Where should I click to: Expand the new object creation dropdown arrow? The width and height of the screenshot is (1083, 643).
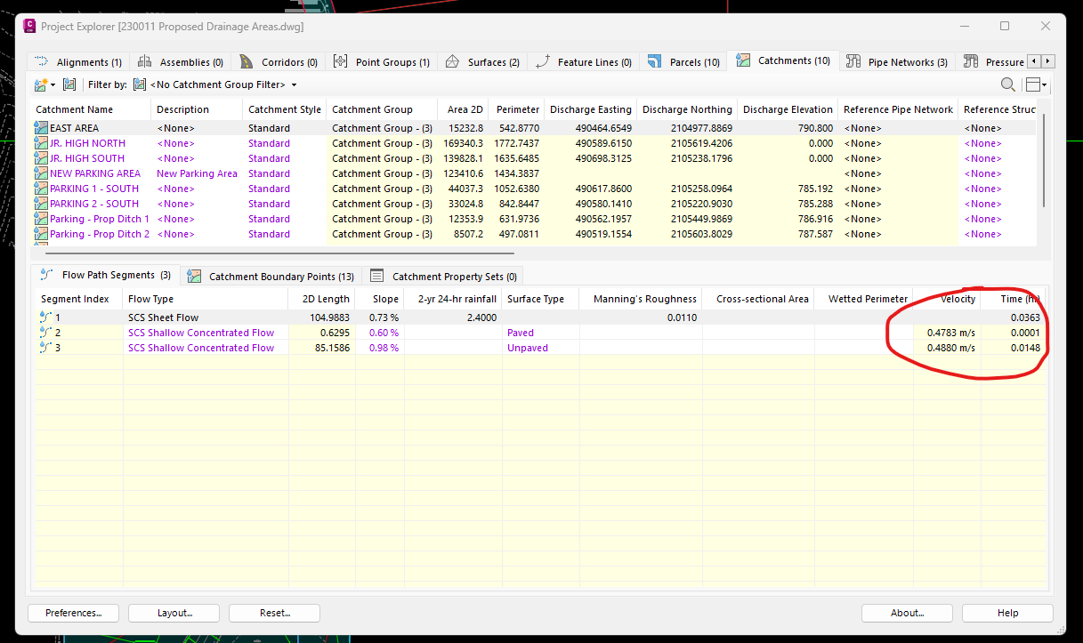(x=54, y=84)
